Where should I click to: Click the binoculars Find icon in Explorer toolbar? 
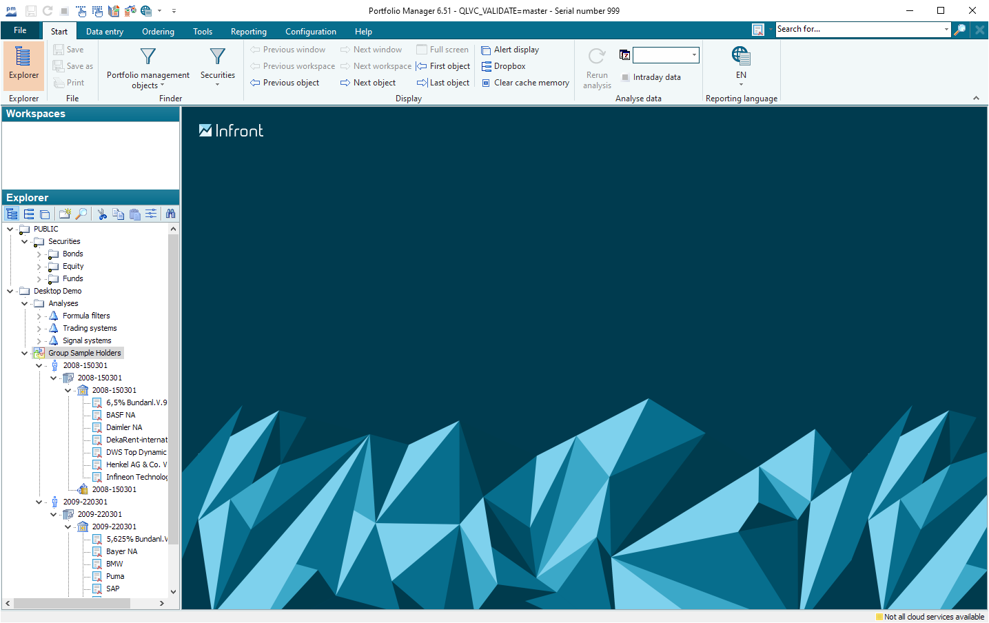click(x=170, y=214)
